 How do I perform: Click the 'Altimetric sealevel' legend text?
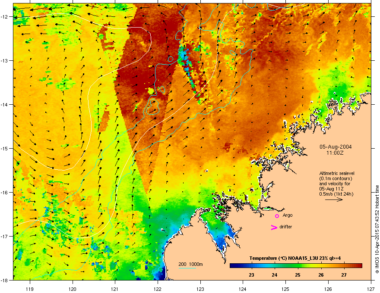(x=337, y=173)
